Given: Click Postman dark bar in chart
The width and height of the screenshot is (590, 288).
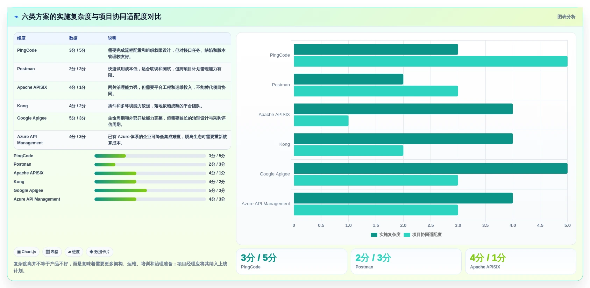Looking at the screenshot, I should [349, 79].
